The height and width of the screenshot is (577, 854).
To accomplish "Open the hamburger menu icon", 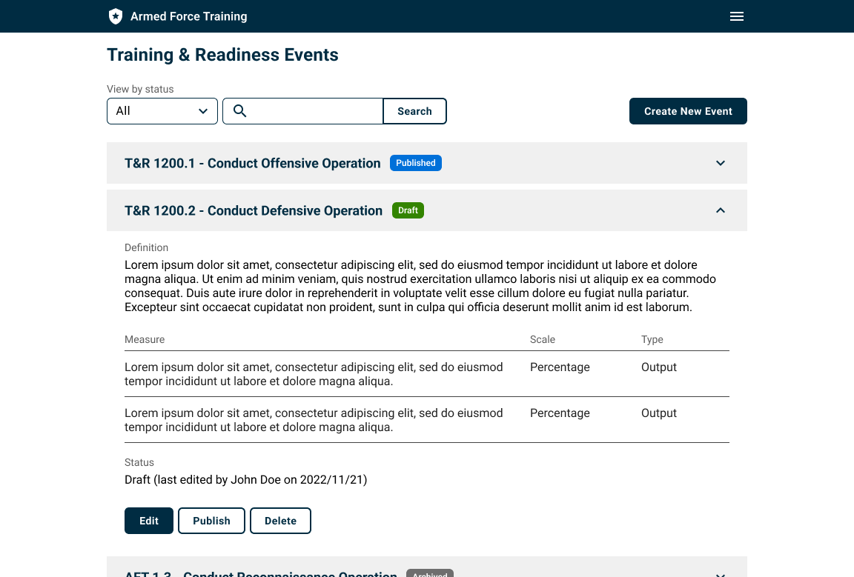I will click(736, 16).
